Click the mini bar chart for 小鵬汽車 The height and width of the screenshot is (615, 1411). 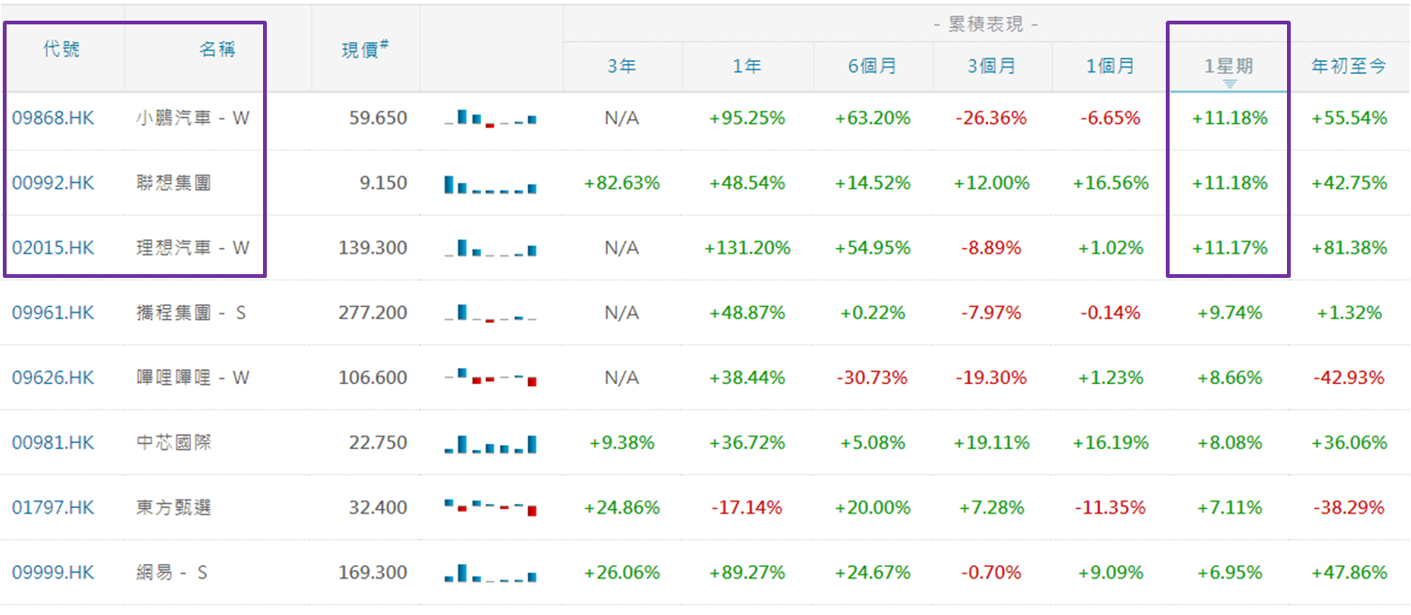[490, 118]
